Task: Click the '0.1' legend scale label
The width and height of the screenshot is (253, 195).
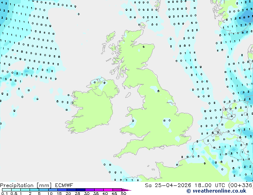Action: pos(4,193)
